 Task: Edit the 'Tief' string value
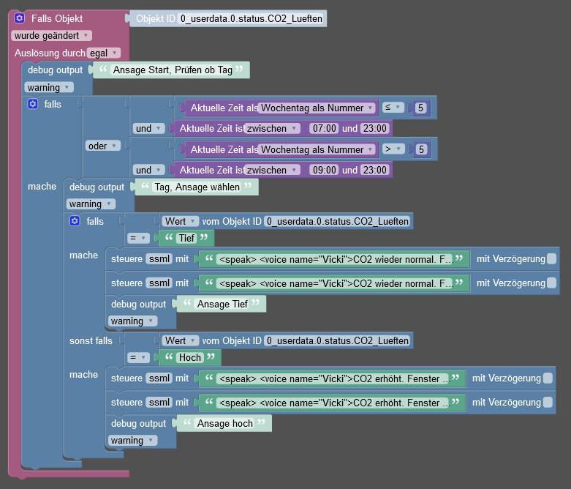tap(186, 238)
